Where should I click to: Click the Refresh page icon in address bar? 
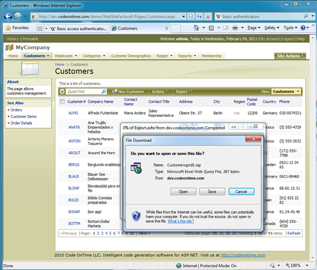point(200,16)
